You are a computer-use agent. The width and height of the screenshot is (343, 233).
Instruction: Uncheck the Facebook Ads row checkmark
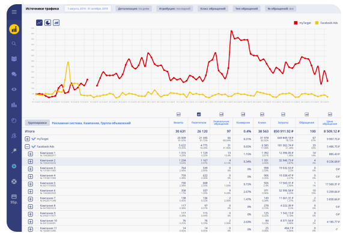(x=34, y=147)
